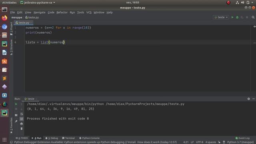
Task: Open the VCS menu
Action: tap(89, 12)
